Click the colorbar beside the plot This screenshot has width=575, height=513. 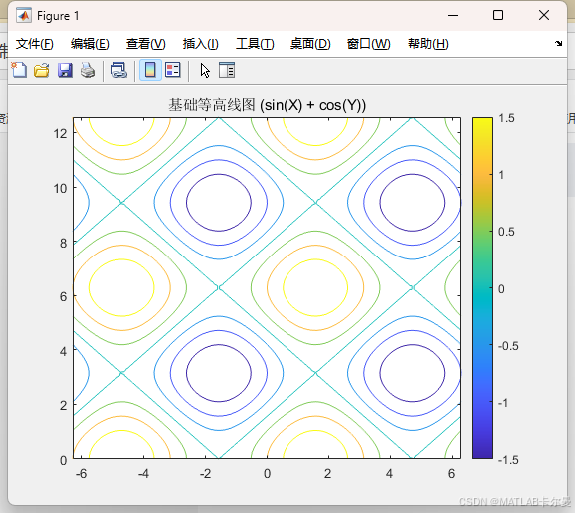482,287
